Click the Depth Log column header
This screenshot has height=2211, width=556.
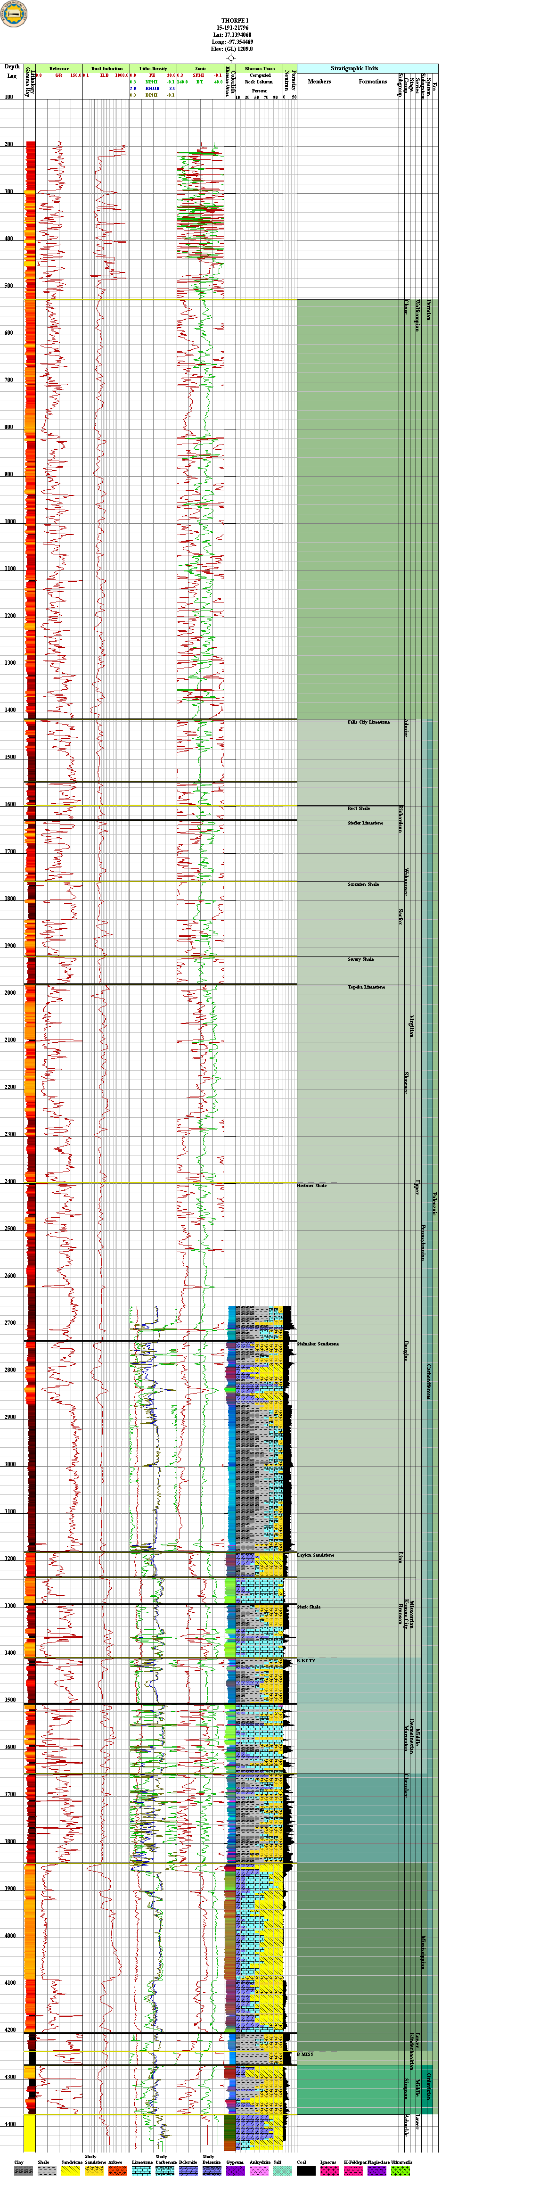pos(12,71)
